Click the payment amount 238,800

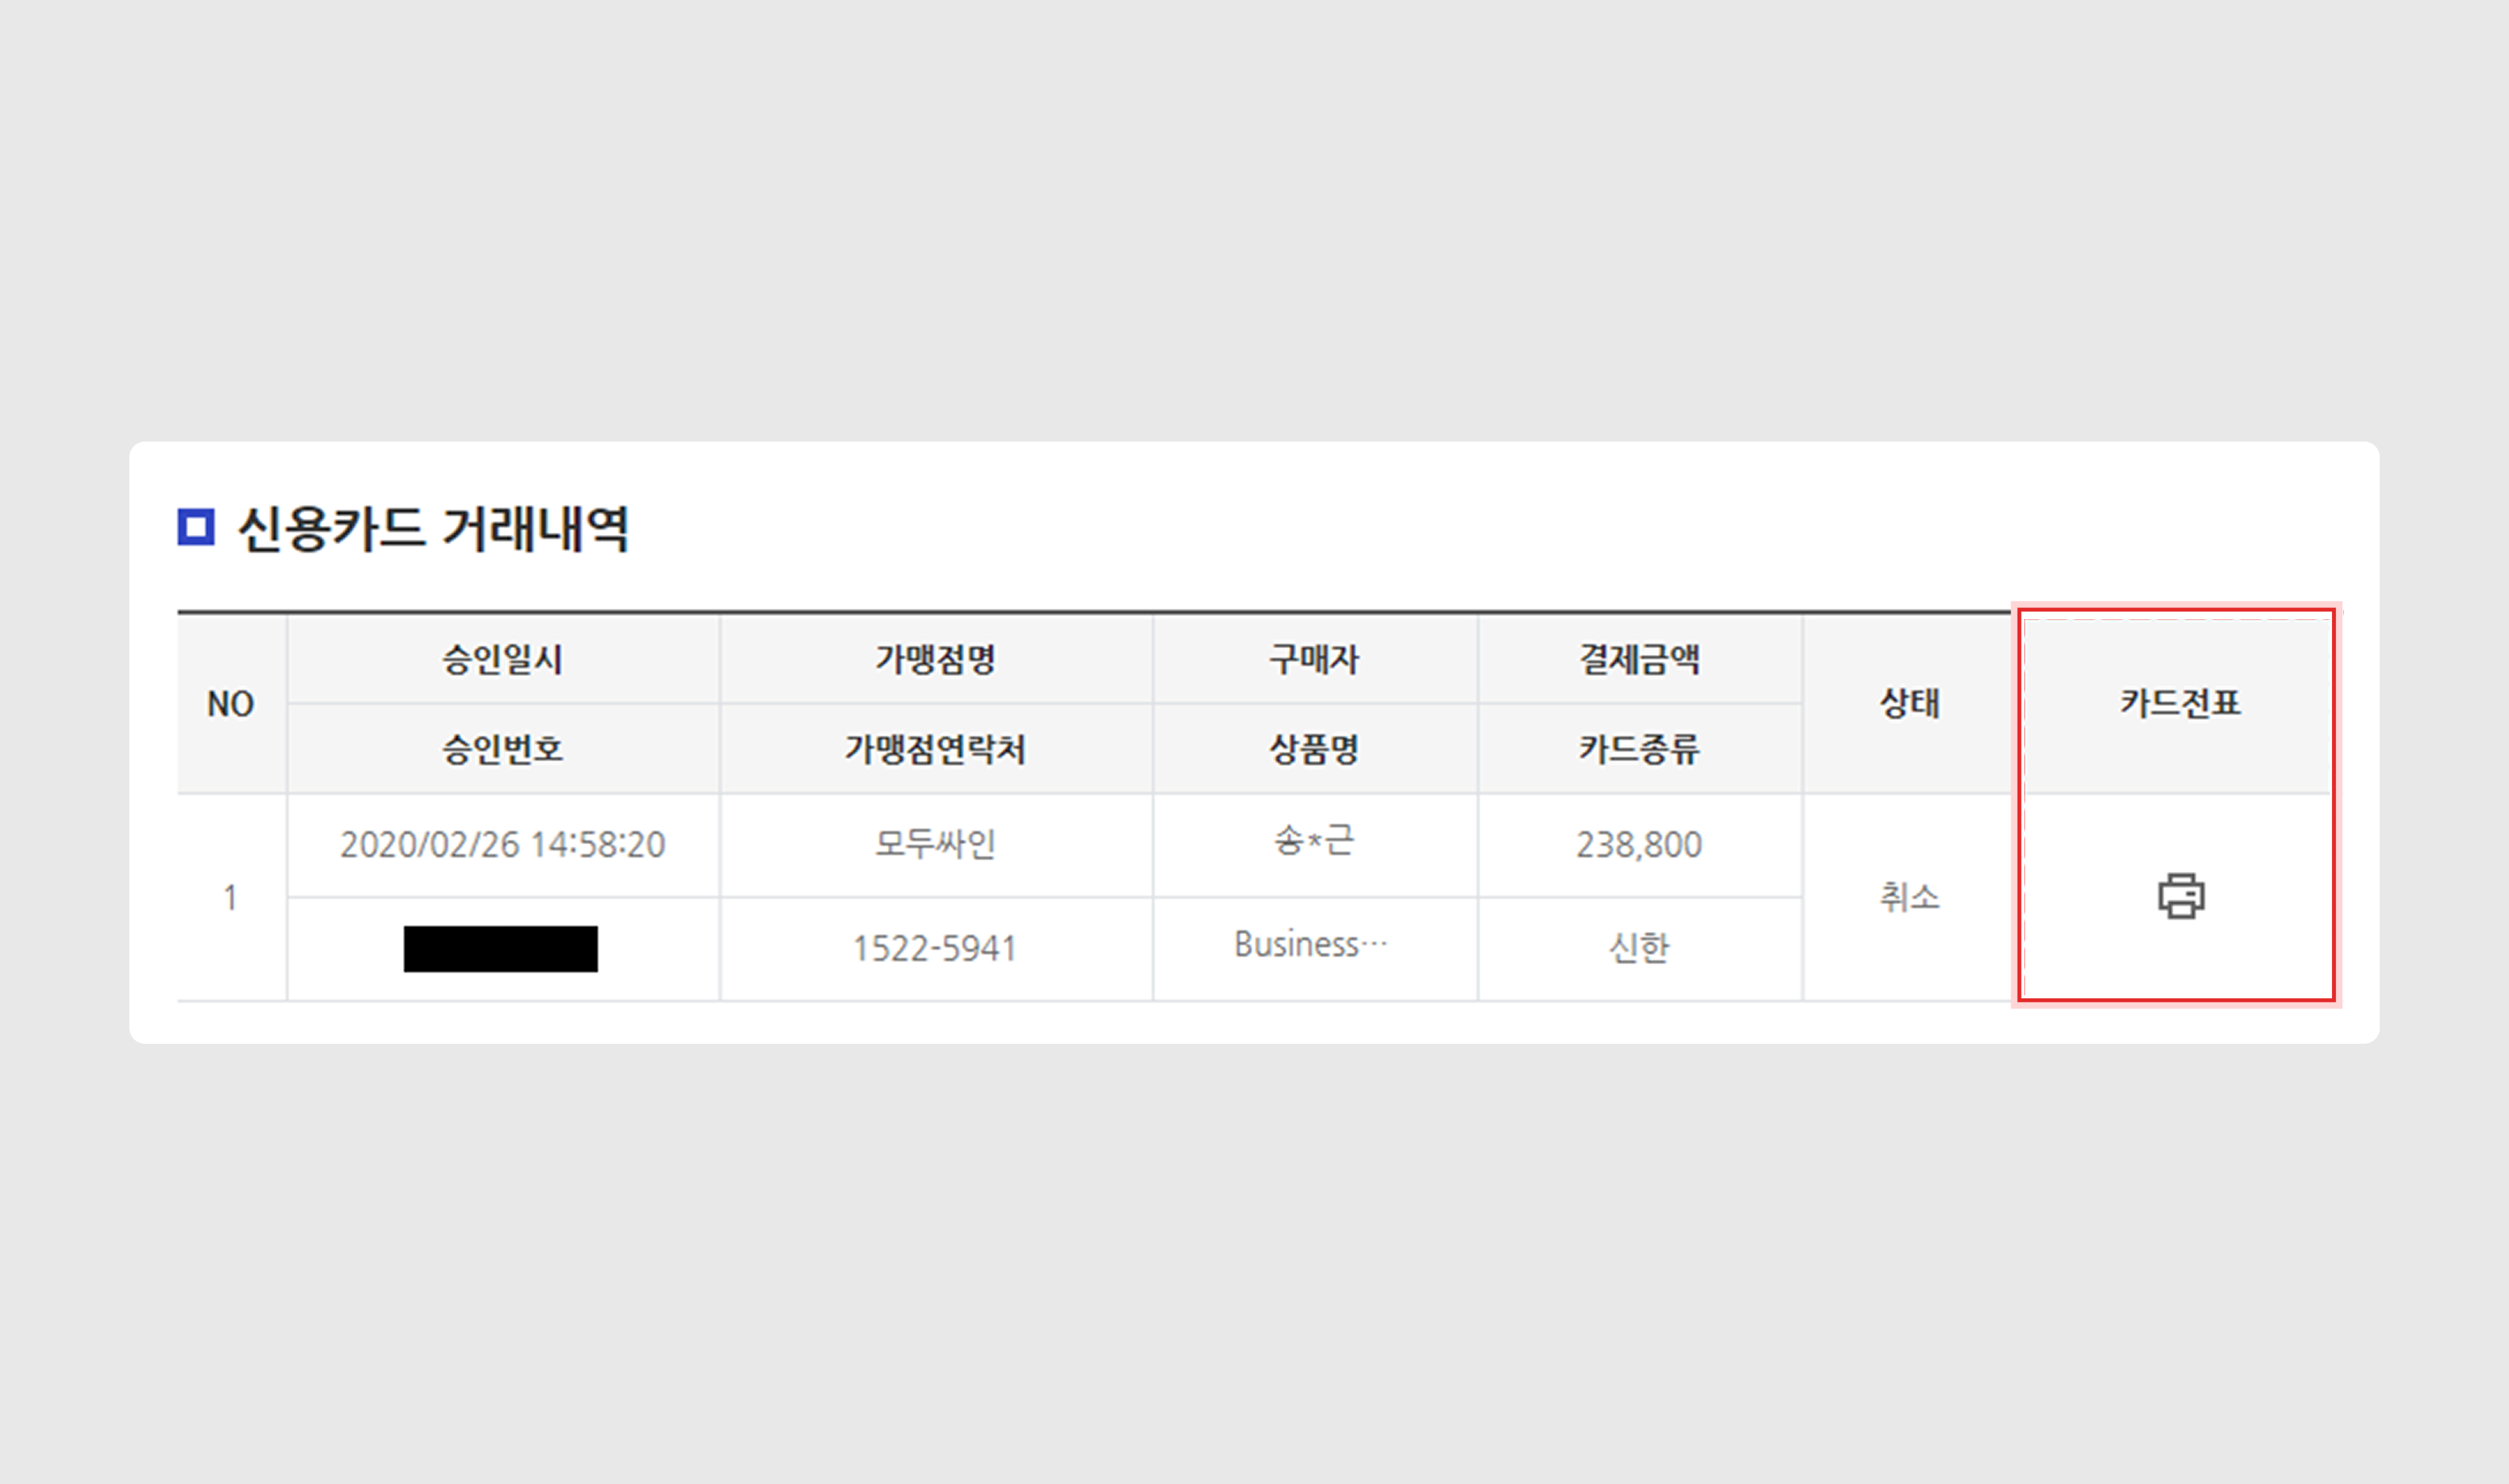tap(1639, 845)
